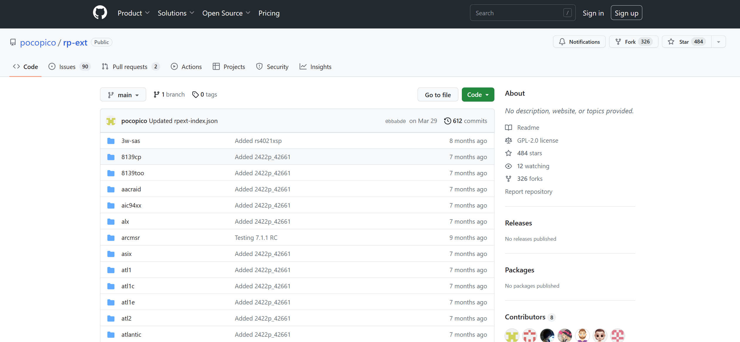
Task: Click the GitHub logo home icon
Action: (100, 13)
